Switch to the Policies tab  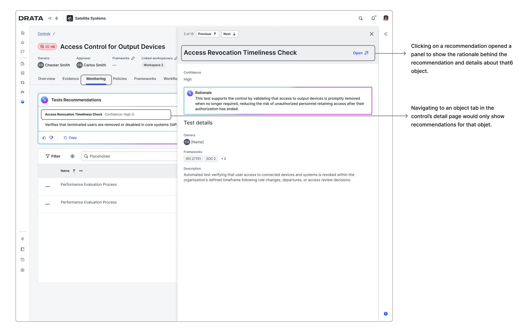(x=120, y=79)
